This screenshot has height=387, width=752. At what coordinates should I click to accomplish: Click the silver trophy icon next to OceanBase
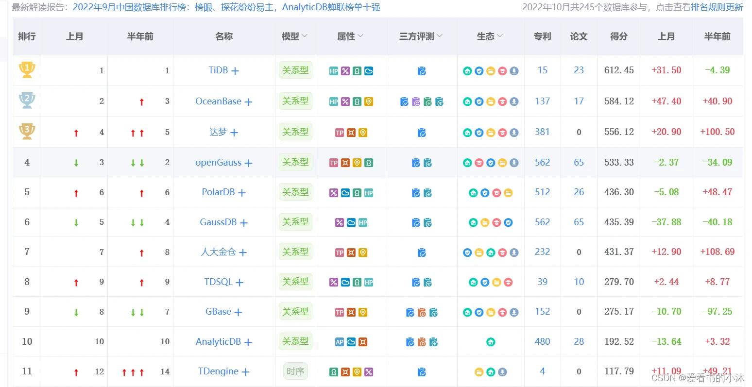(27, 101)
